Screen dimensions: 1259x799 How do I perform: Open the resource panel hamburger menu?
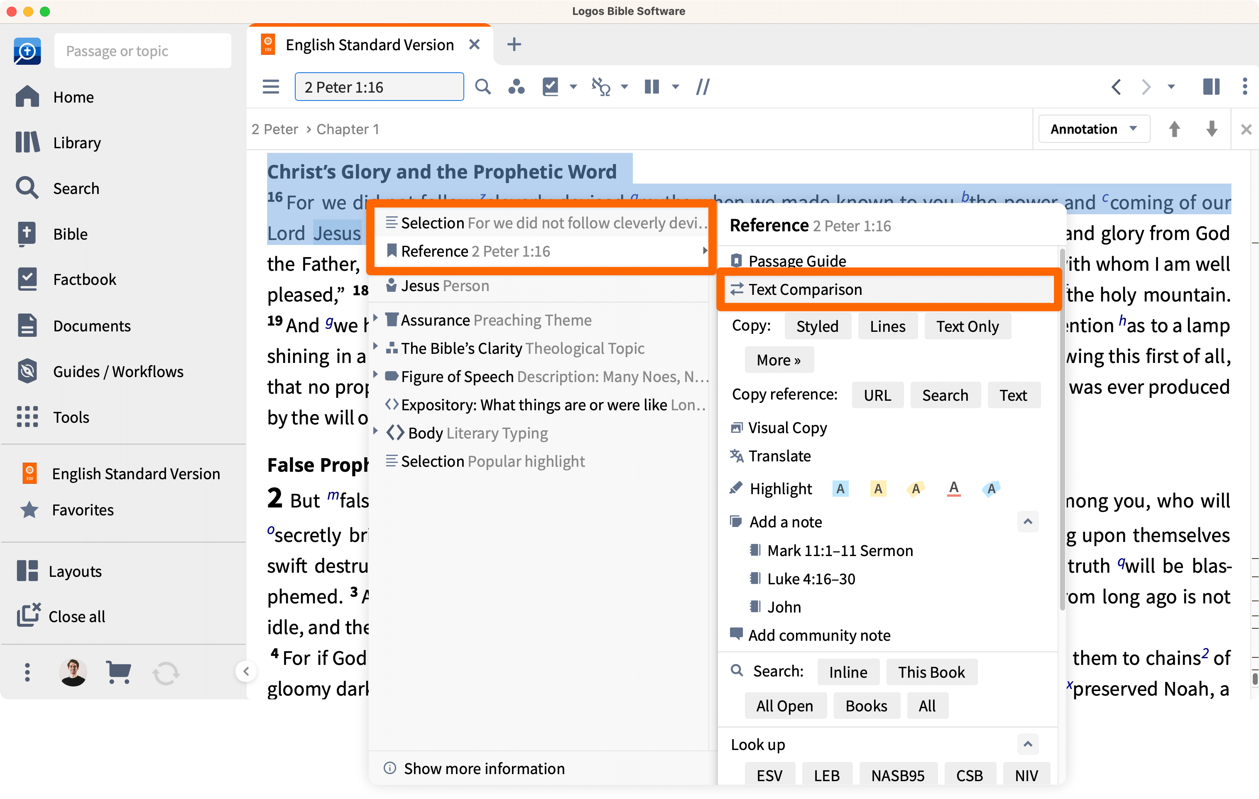271,86
